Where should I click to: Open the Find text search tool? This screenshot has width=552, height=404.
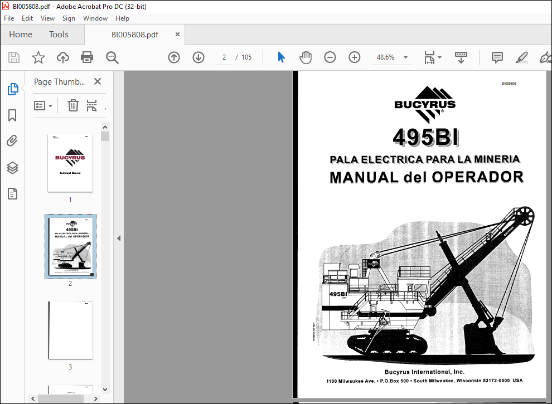tap(112, 57)
